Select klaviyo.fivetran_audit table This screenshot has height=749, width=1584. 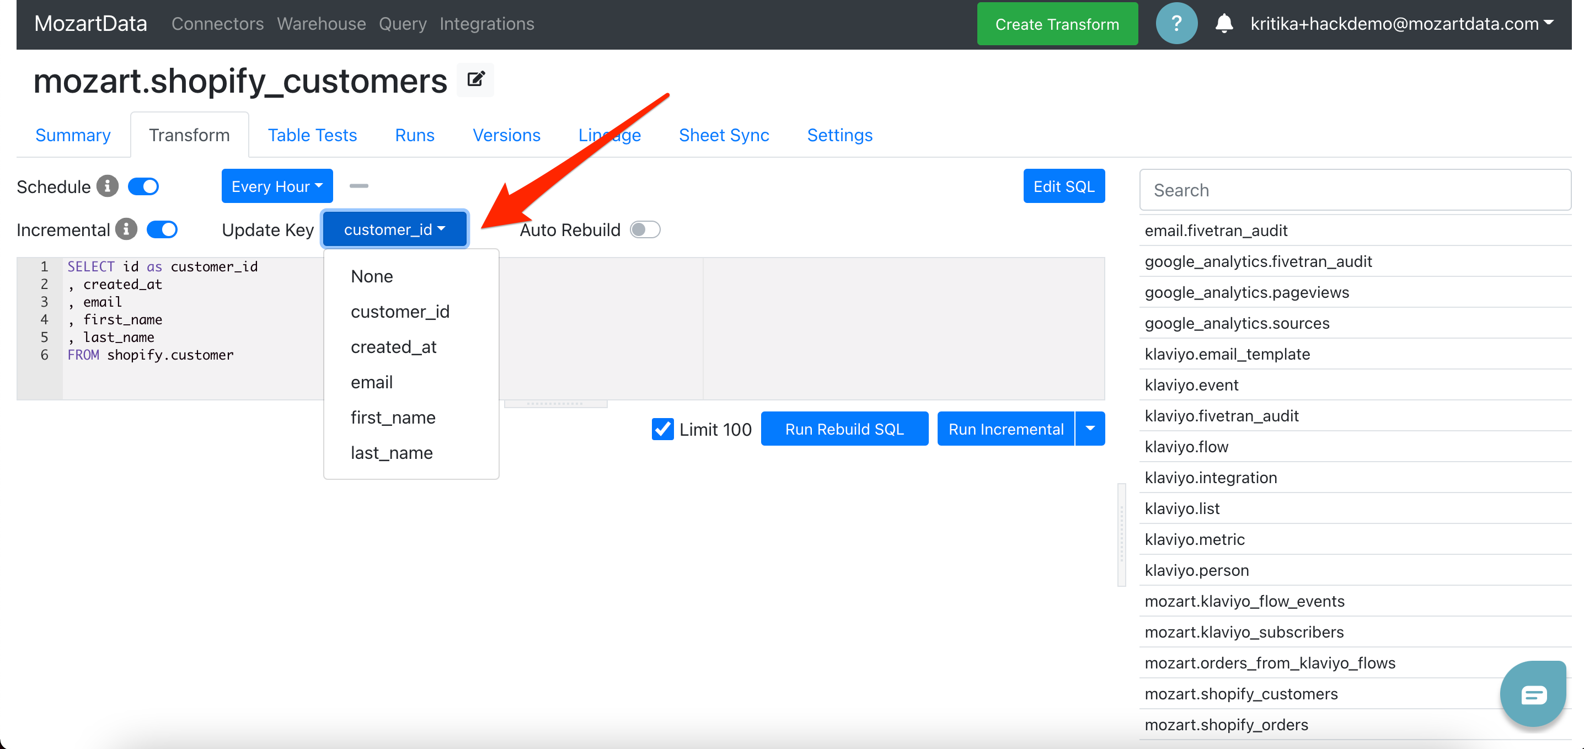pos(1355,416)
